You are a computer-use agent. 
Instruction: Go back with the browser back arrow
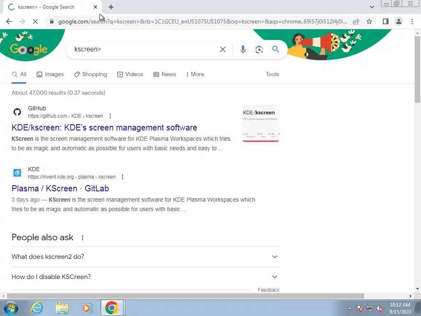pos(9,21)
